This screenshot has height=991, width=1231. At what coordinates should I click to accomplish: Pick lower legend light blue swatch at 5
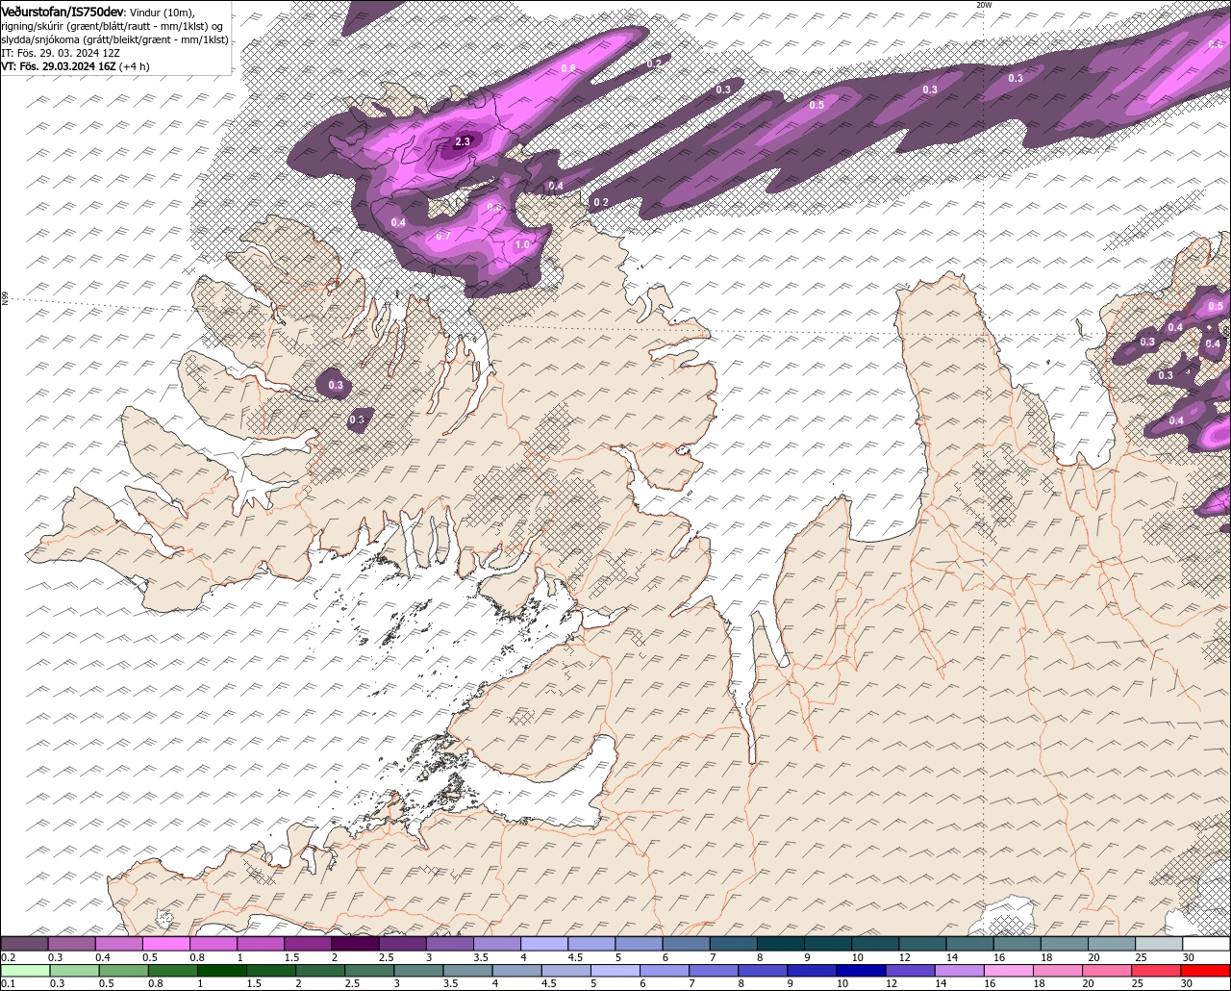click(x=615, y=971)
